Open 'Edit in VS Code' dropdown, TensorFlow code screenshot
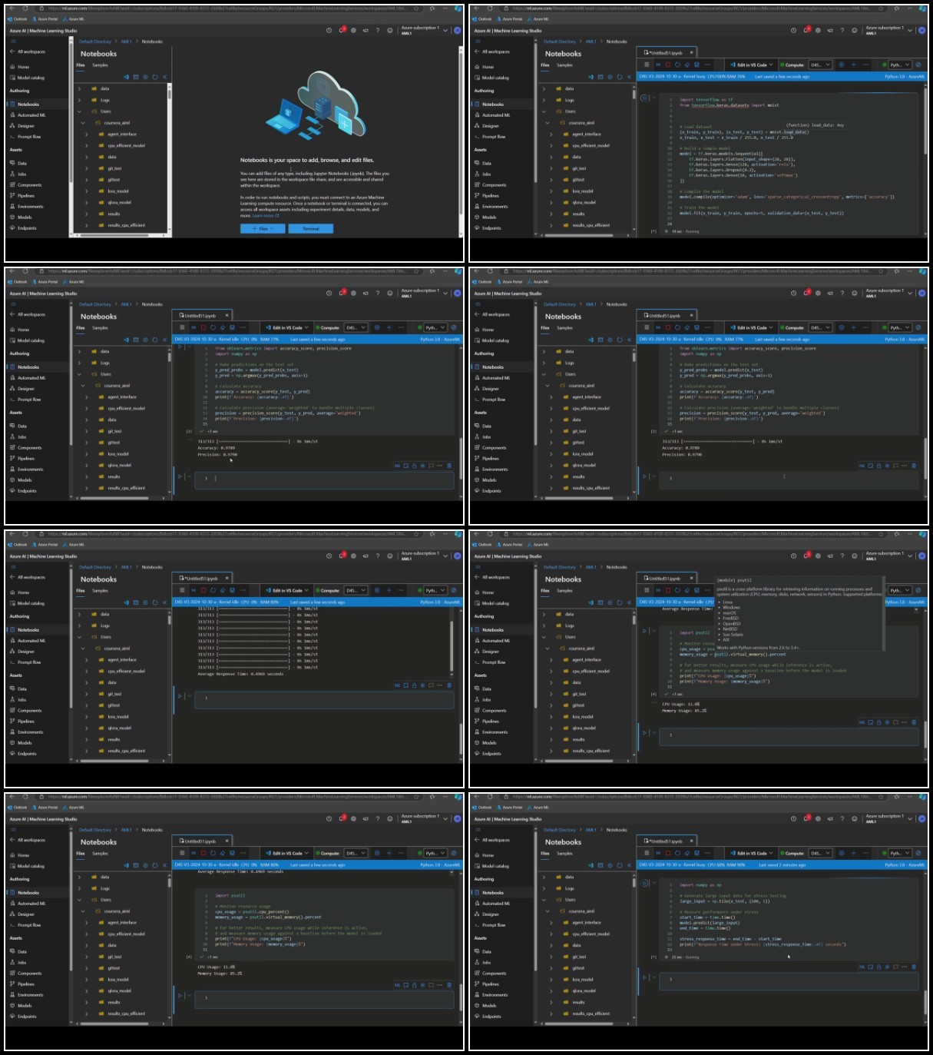933x1055 pixels. 751,65
